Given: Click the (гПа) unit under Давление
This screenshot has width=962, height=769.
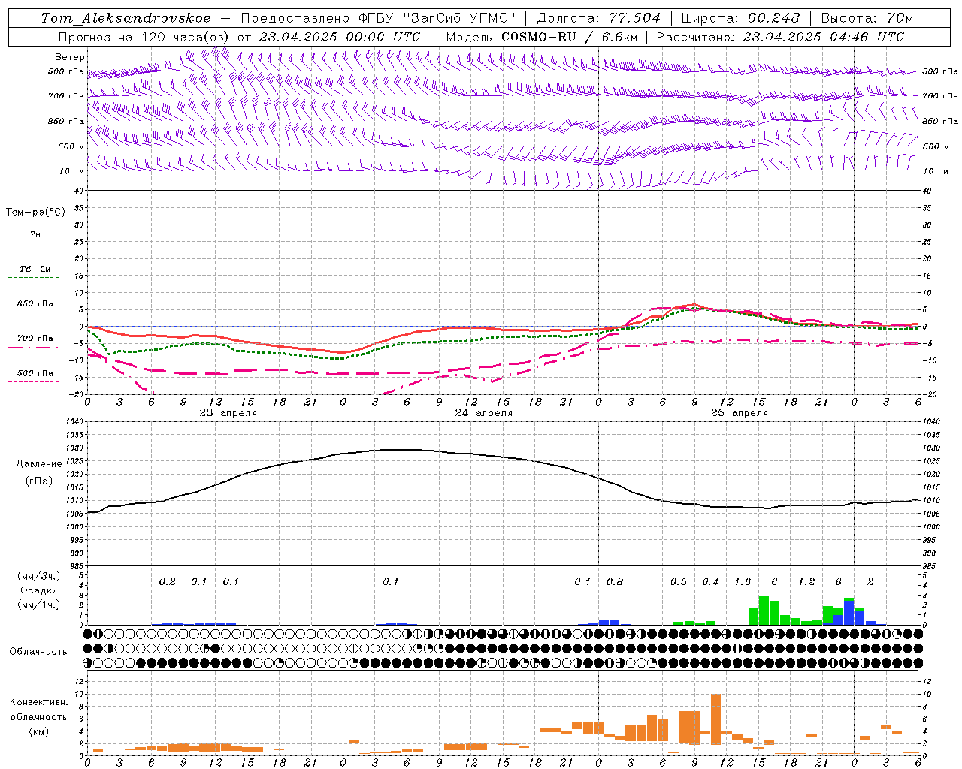Looking at the screenshot, I should click(x=38, y=481).
